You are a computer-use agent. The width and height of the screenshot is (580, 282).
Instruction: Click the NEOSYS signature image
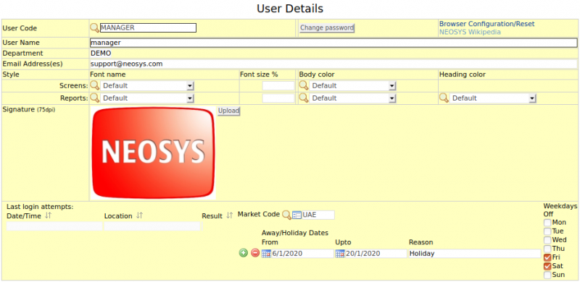pos(153,153)
